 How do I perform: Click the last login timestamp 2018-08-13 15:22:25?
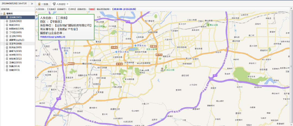[x=125, y=9]
